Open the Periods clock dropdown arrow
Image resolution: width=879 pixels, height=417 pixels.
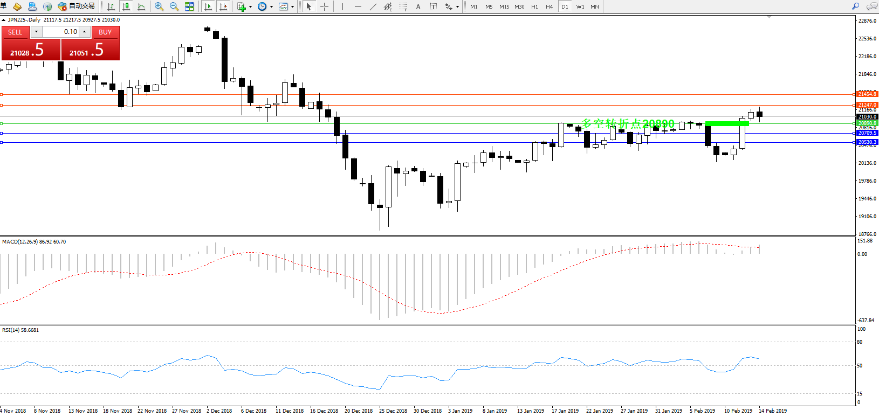(271, 7)
